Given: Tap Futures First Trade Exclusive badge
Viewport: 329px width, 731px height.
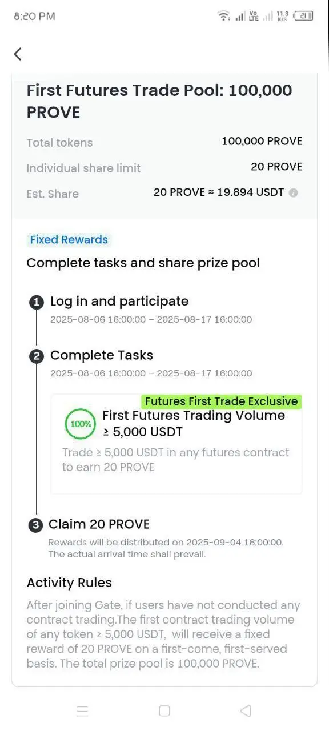Looking at the screenshot, I should point(221,401).
